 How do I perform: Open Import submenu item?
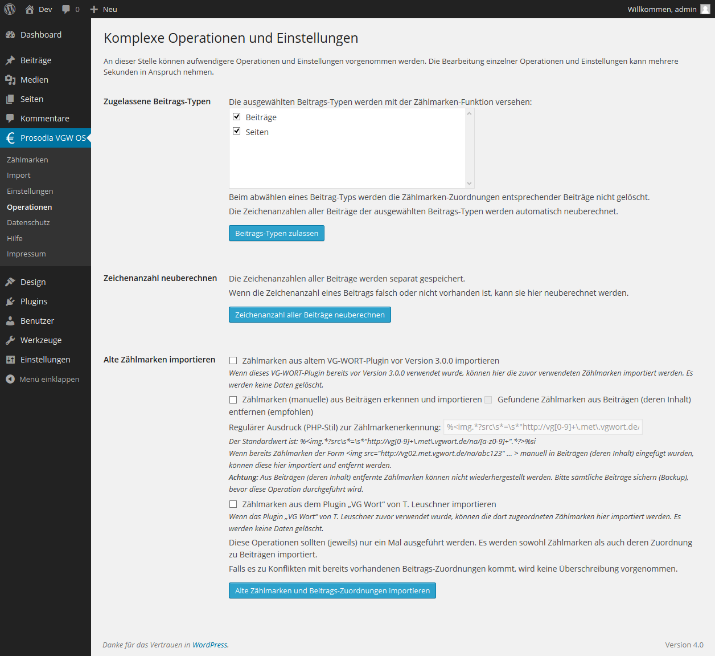[19, 176]
